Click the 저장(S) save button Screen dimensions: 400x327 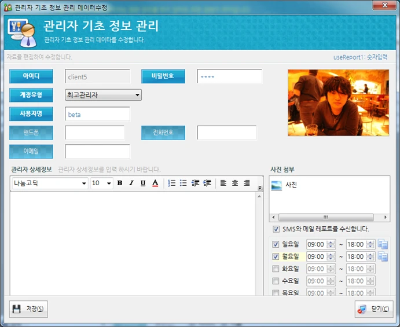pyautogui.click(x=28, y=309)
